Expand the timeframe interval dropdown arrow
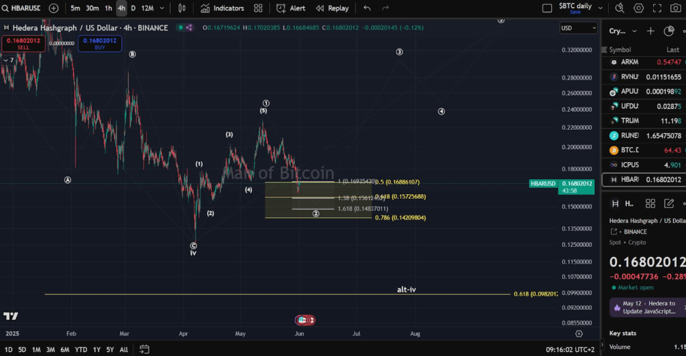 pos(162,8)
